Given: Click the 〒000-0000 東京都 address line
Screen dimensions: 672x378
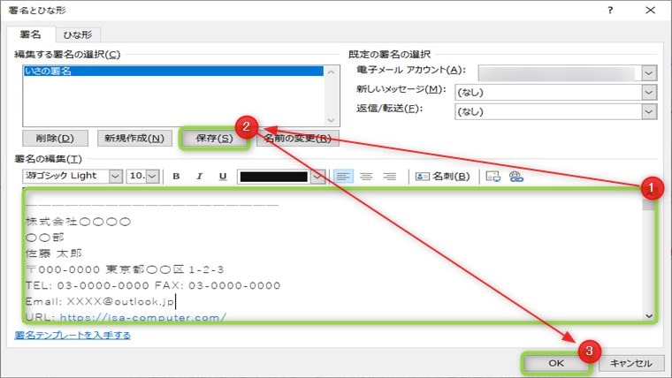Looking at the screenshot, I should click(x=125, y=269).
